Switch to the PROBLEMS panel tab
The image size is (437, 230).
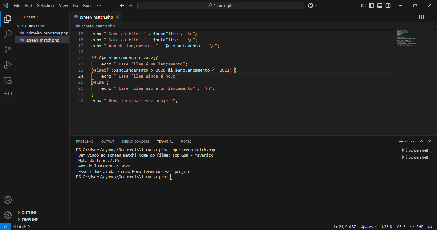point(85,142)
